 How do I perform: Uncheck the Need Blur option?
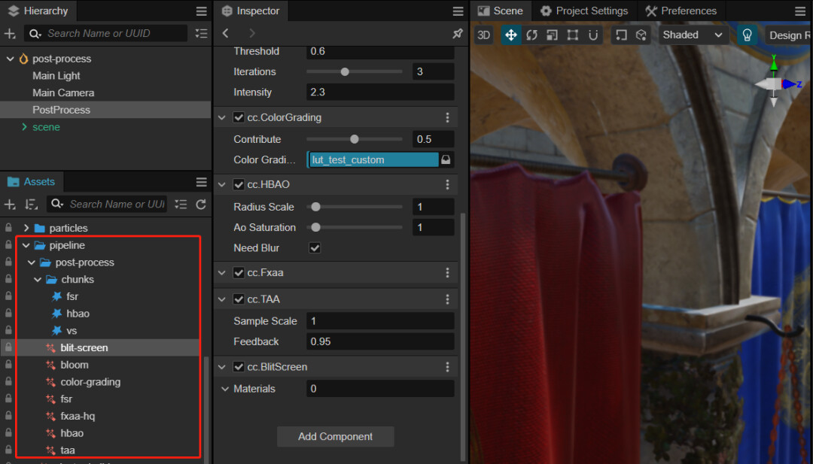(x=315, y=248)
